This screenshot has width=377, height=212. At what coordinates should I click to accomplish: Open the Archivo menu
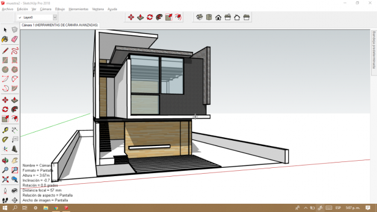click(x=8, y=9)
